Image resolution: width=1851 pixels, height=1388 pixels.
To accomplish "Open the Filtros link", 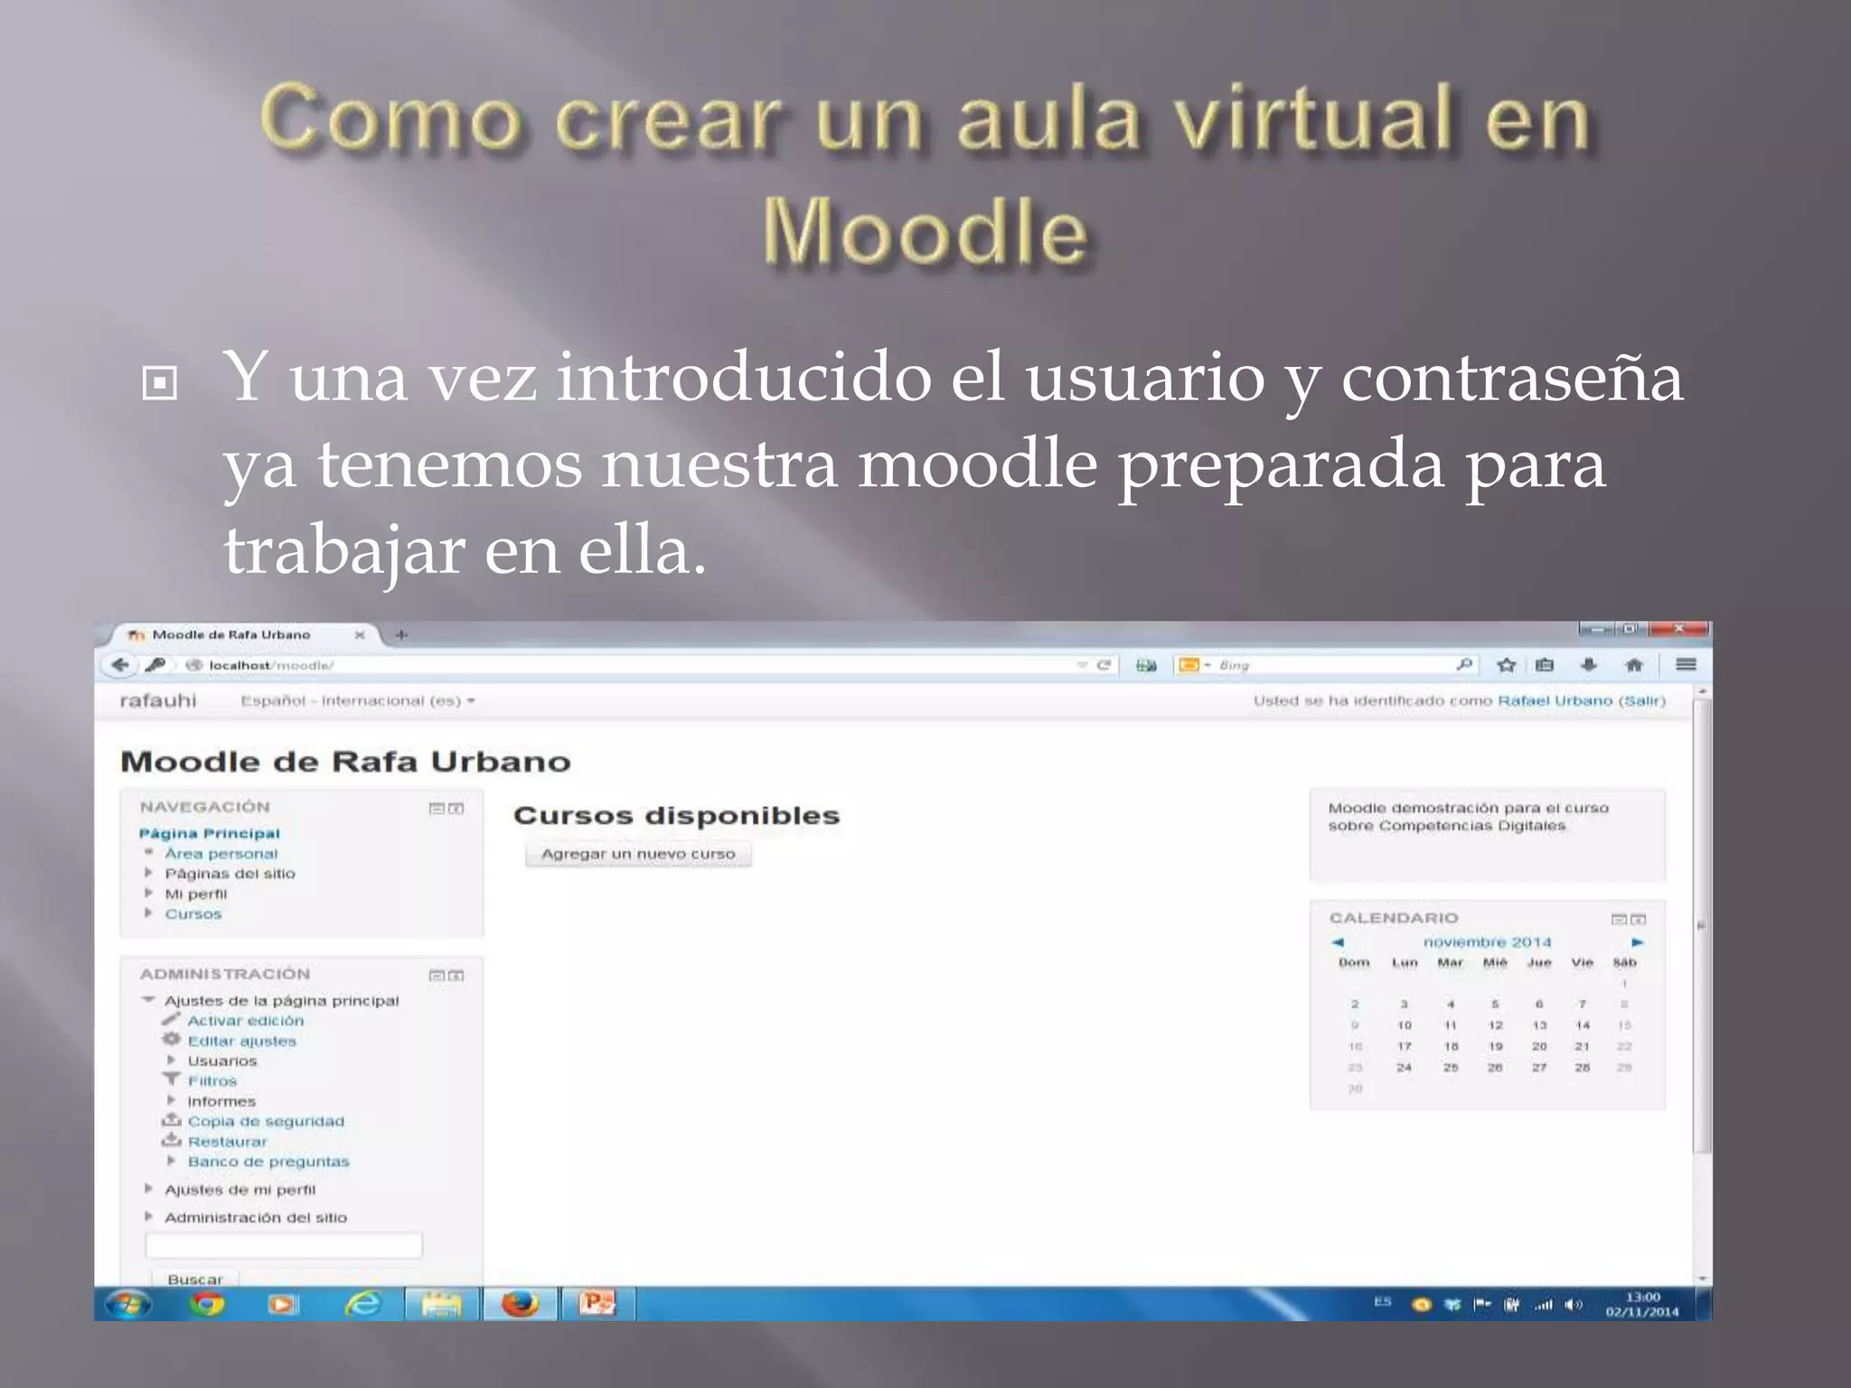I will click(x=212, y=1081).
